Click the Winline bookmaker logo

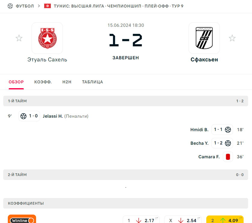(x=22, y=219)
